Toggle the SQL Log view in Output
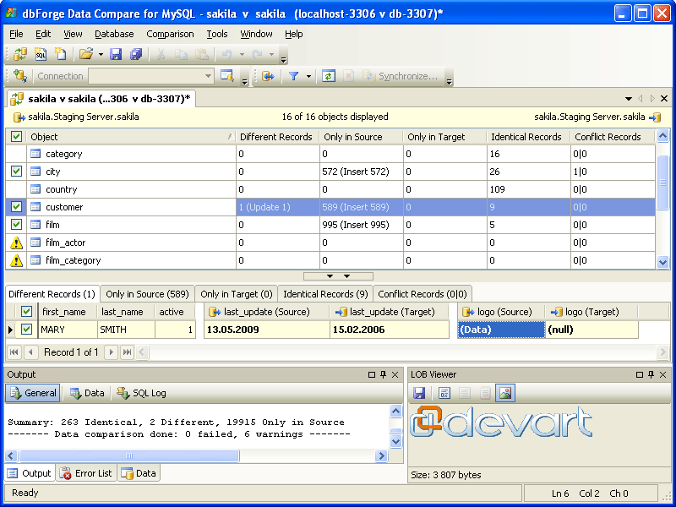Image resolution: width=676 pixels, height=507 pixels. point(142,393)
